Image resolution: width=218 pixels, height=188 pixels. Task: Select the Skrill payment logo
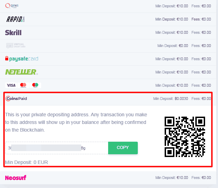(x=13, y=33)
